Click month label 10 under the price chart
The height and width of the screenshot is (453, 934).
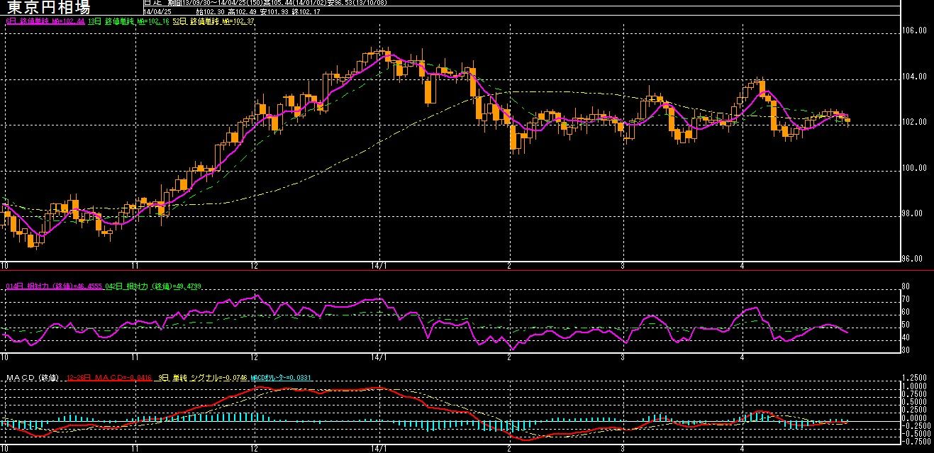[x=4, y=266]
